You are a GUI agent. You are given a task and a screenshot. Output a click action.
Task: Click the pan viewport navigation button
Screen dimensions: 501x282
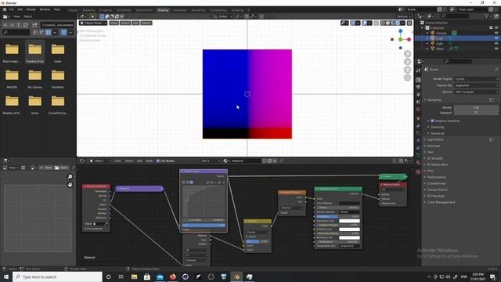click(x=407, y=62)
